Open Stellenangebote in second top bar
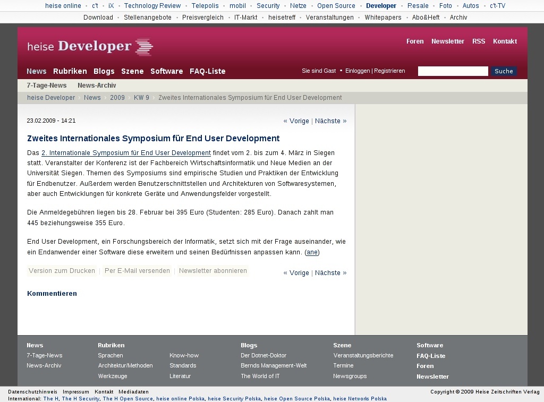This screenshot has width=544, height=402. click(x=148, y=18)
